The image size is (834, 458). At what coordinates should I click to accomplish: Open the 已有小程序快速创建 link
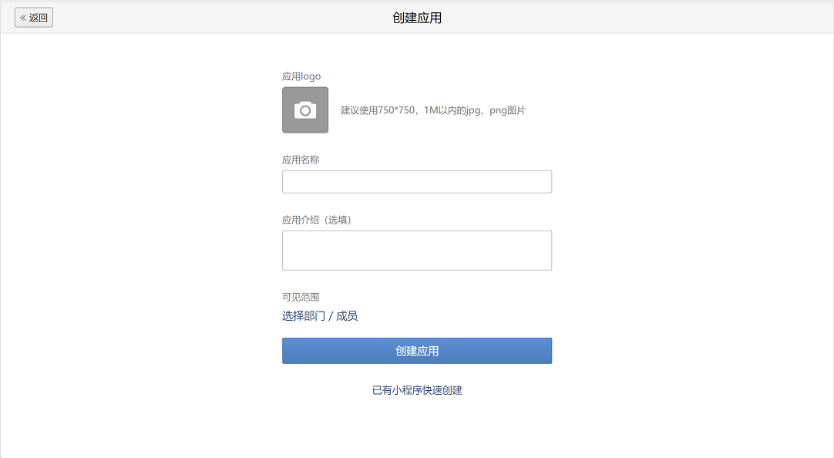click(x=417, y=390)
